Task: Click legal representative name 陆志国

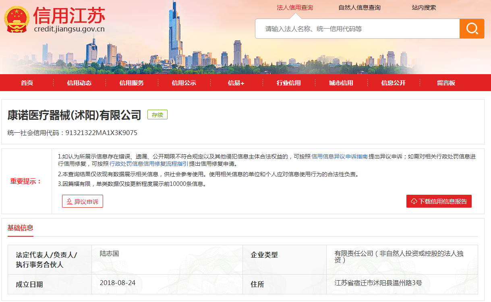Action: [109, 254]
